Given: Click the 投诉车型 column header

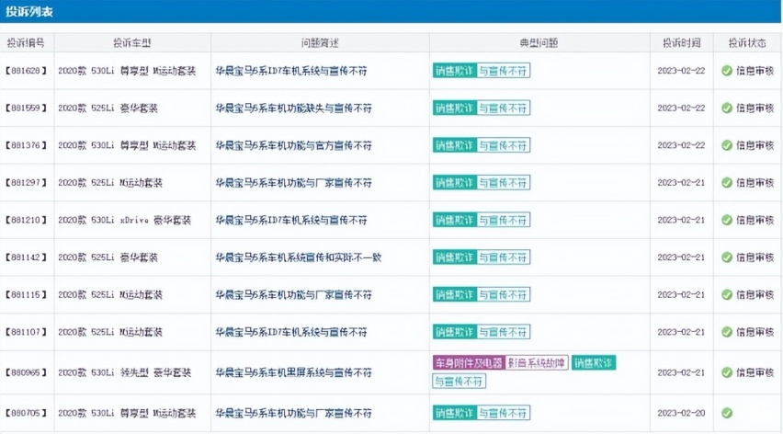Looking at the screenshot, I should 131,43.
